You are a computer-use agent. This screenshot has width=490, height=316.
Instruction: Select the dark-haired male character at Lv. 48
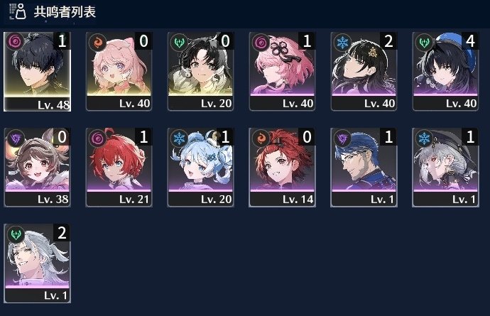(x=37, y=72)
